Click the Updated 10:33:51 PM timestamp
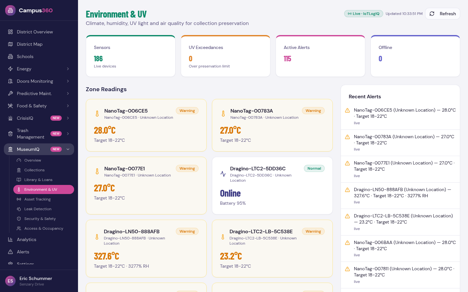 (x=404, y=14)
